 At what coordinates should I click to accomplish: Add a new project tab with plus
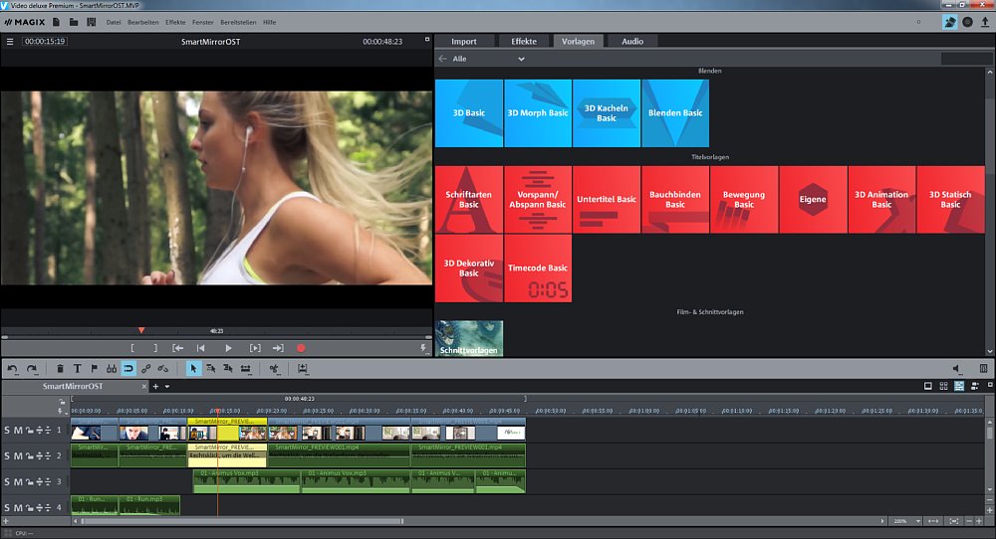[x=155, y=386]
